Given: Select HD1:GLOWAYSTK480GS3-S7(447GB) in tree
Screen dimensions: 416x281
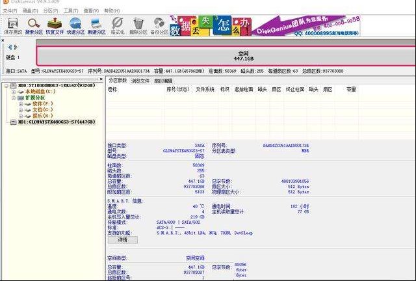Looking at the screenshot, I should tap(57, 122).
